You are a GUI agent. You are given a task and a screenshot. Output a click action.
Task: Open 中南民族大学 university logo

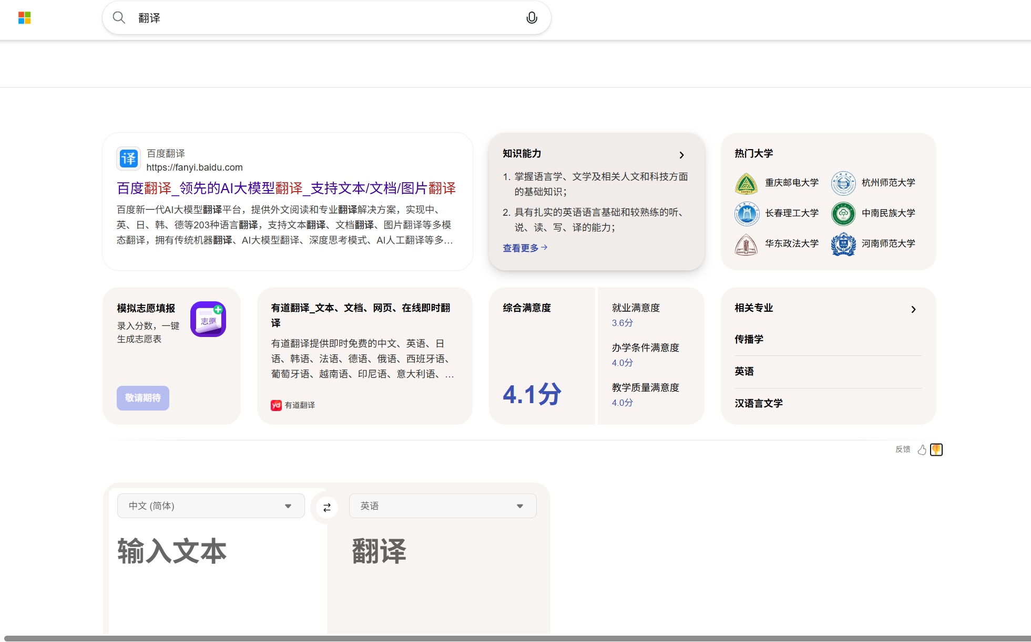(843, 214)
